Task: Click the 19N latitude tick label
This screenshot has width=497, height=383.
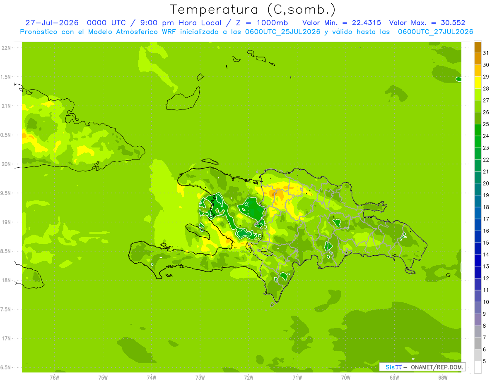Action: click(x=7, y=222)
